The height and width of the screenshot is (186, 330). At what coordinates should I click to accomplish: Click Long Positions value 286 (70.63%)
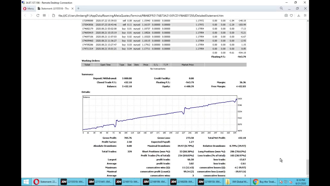pos(237,151)
